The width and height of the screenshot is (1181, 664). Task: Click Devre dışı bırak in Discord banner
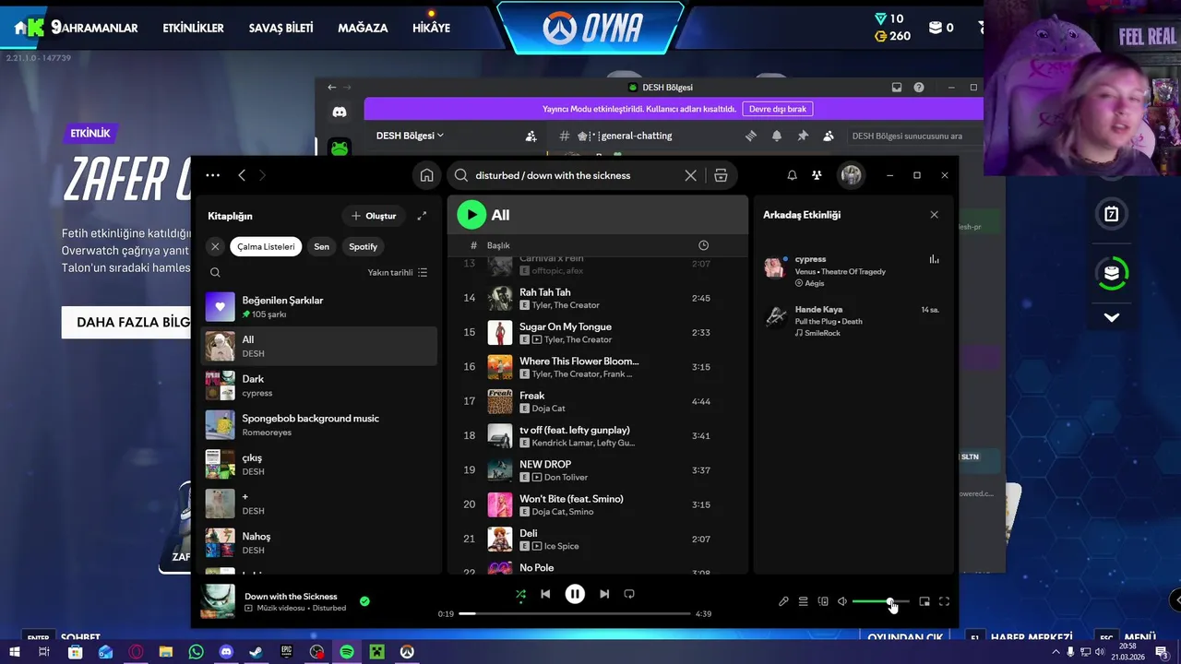777,109
